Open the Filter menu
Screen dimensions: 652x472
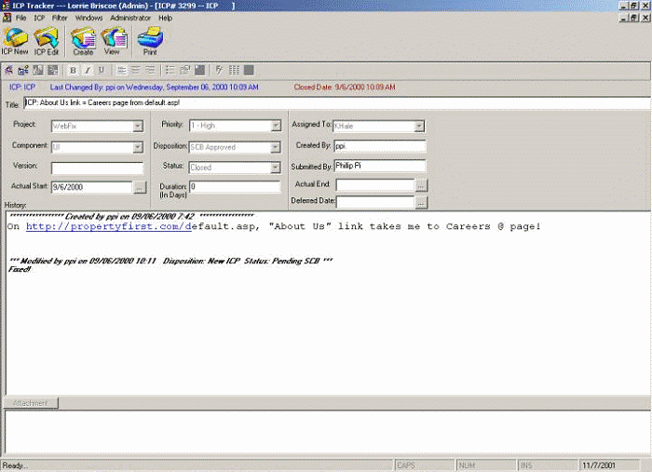pyautogui.click(x=60, y=18)
